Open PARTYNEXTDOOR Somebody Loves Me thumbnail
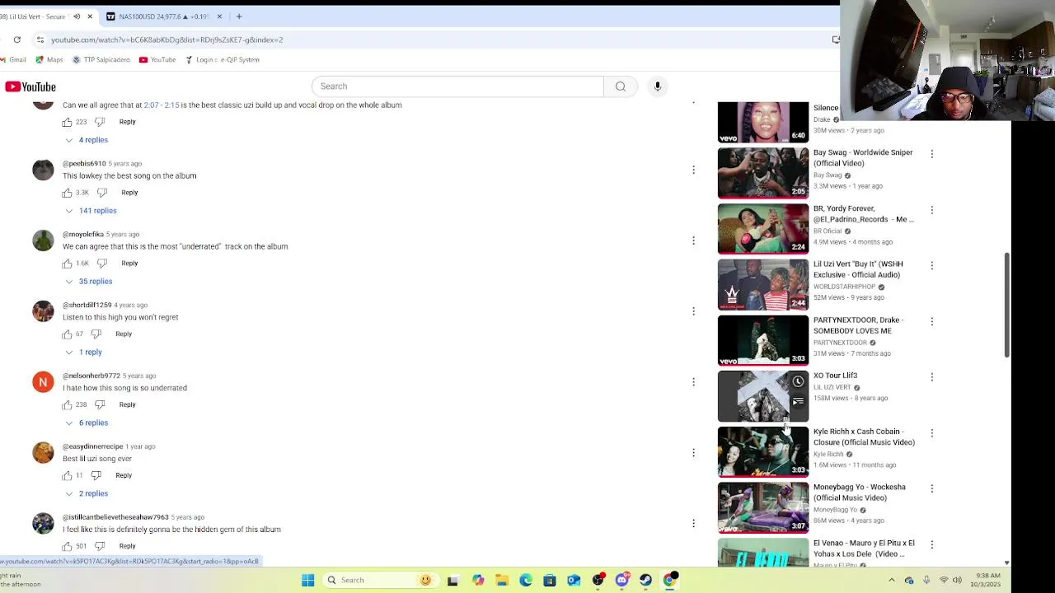1055x593 pixels. click(x=763, y=340)
